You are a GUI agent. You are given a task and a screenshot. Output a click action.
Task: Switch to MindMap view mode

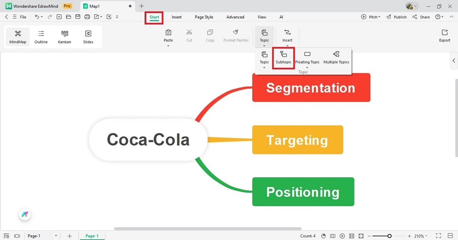18,37
